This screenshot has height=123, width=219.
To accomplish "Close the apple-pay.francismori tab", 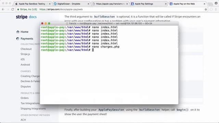I will pyautogui.click(x=127, y=4).
